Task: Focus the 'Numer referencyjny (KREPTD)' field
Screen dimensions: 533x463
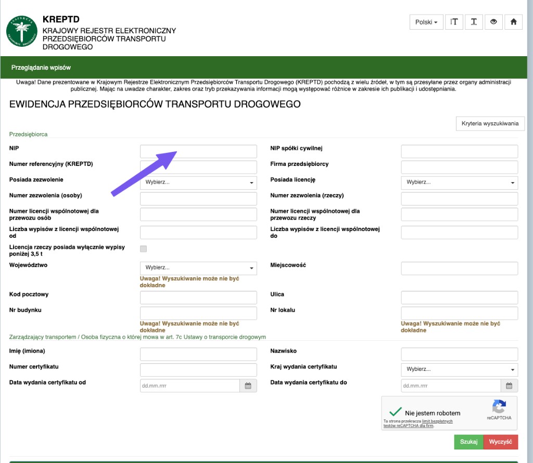Action: coord(198,167)
